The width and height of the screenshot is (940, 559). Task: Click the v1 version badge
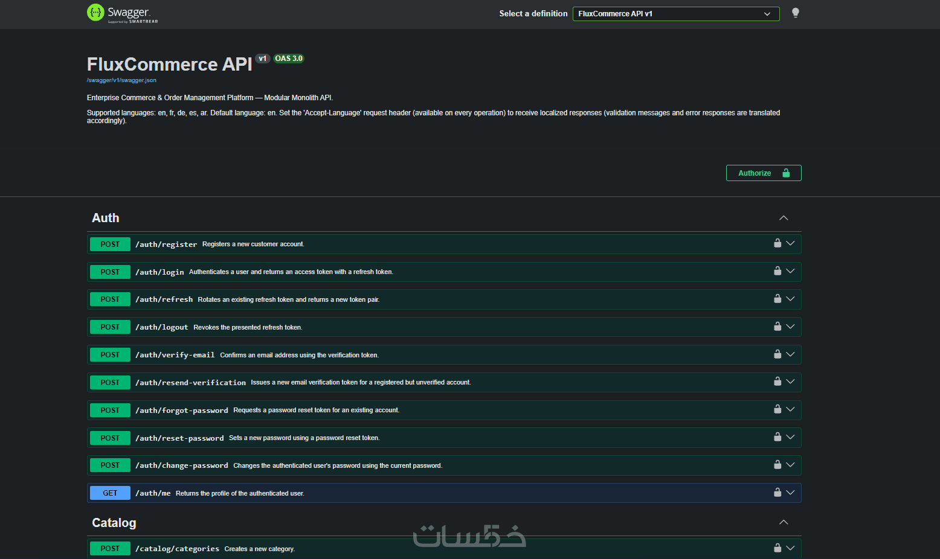263,59
